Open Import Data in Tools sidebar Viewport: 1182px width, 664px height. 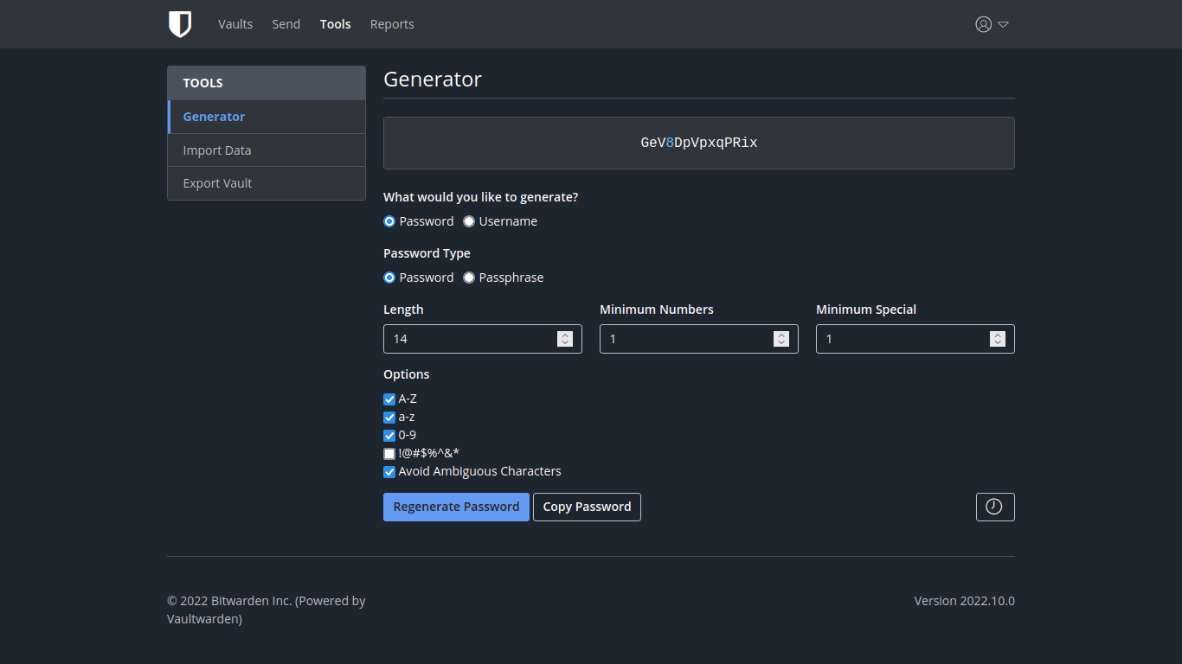(217, 150)
